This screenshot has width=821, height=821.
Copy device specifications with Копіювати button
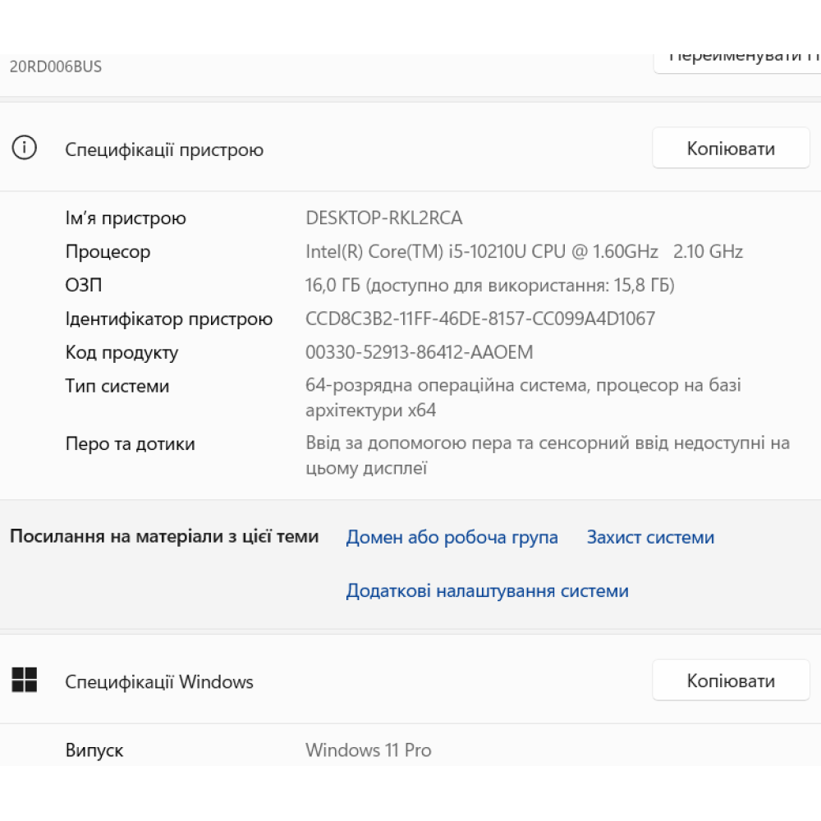(x=731, y=149)
